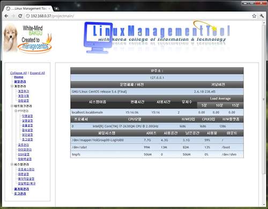This screenshot has height=209, width=268.
Task: Click the /dev/shm mount point cell
Action: [x=229, y=154]
